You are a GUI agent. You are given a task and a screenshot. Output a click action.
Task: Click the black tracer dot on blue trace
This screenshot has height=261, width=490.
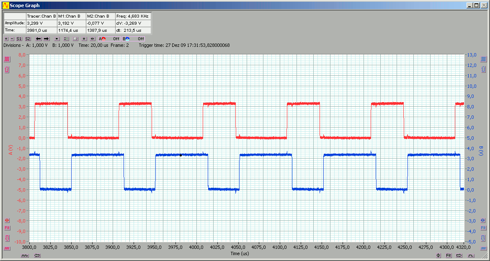(x=181, y=155)
